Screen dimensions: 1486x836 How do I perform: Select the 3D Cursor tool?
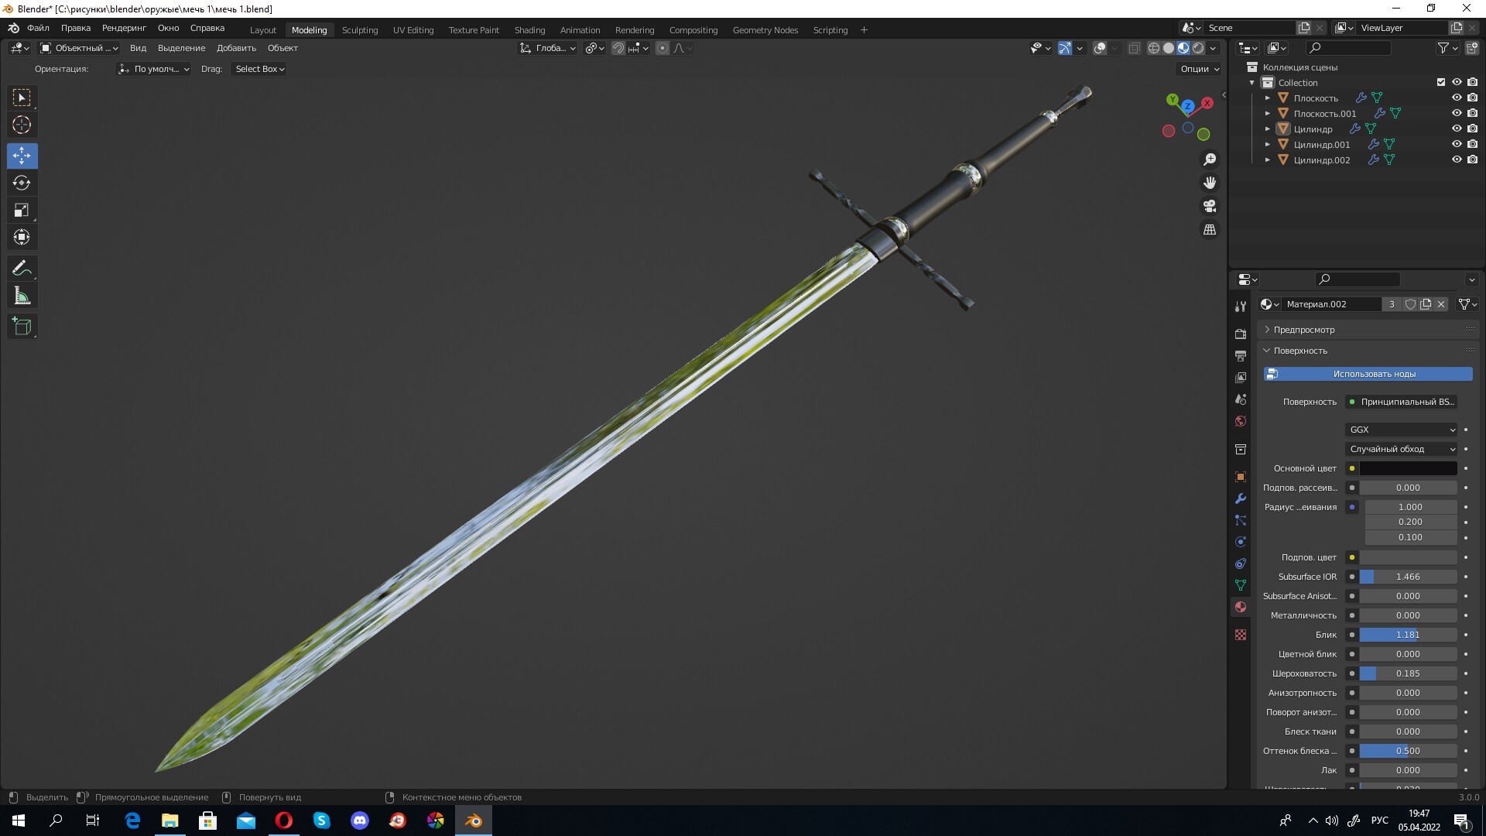22,125
